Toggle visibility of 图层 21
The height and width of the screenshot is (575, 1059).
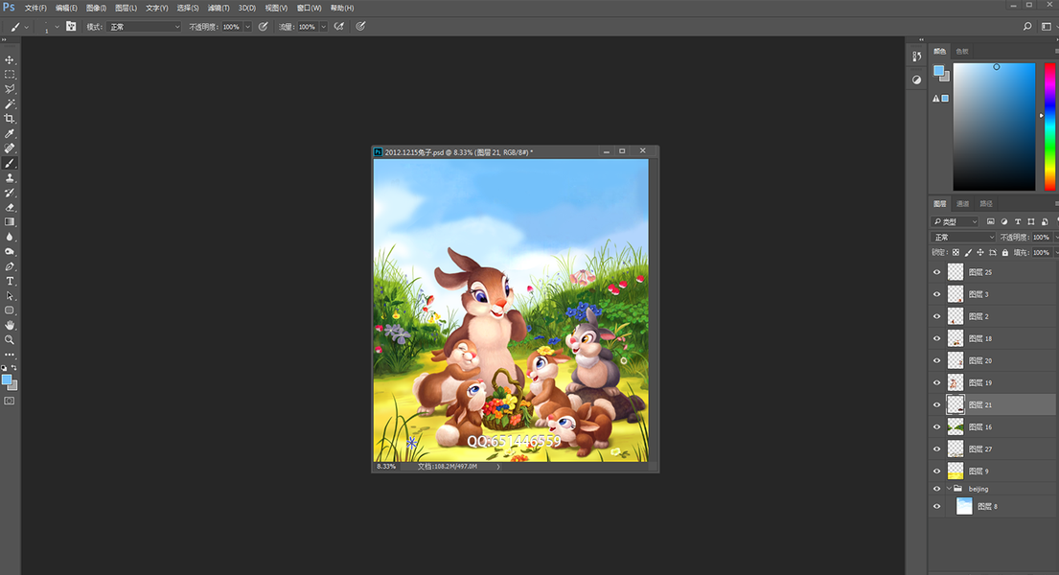(936, 404)
